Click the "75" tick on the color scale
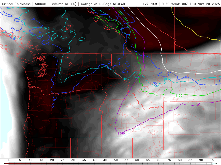Viewport: 221px width, 165px height. (169, 160)
